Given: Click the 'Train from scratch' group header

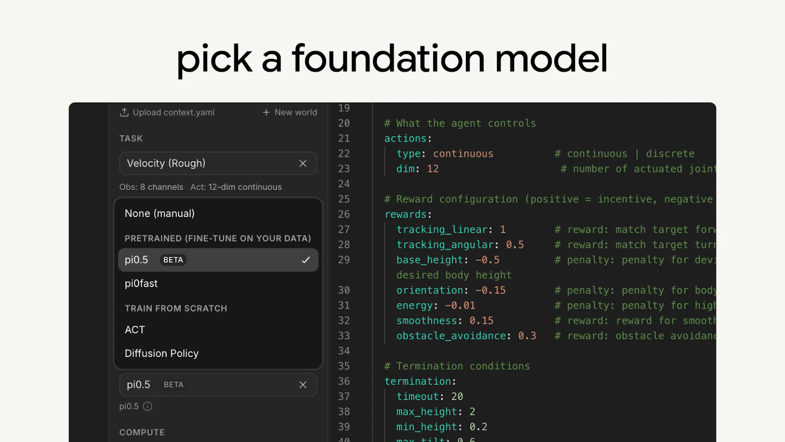Looking at the screenshot, I should 176,308.
